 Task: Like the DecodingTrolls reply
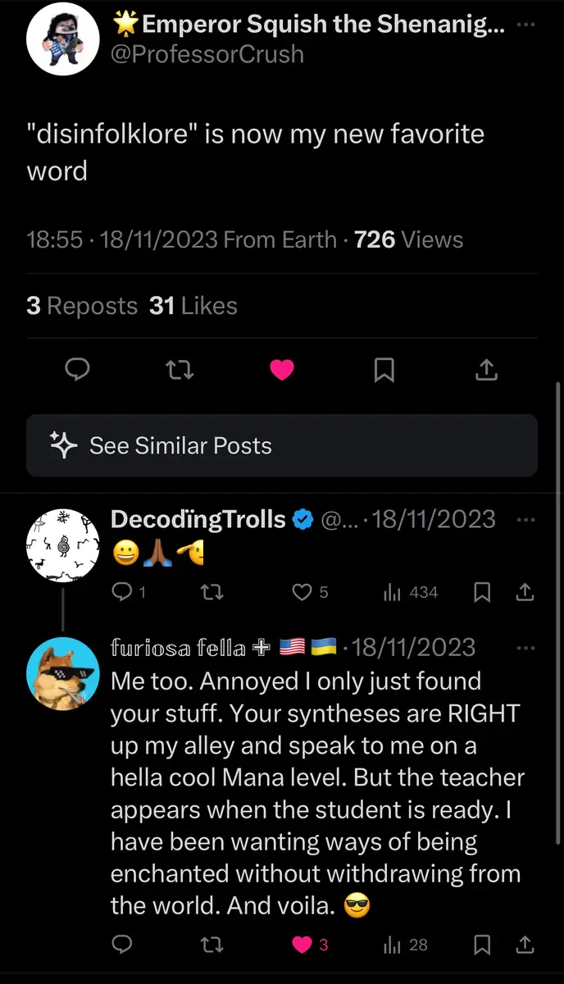pyautogui.click(x=303, y=592)
